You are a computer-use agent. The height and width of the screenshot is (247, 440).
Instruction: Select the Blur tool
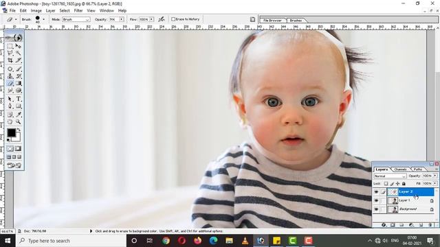click(x=10, y=90)
